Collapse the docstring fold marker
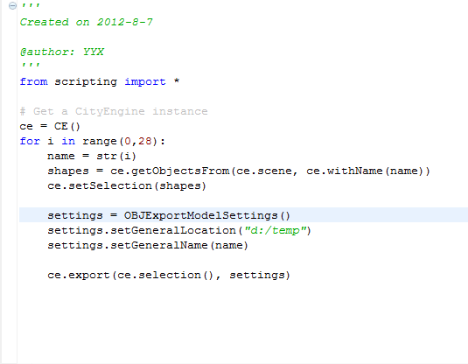Image resolution: width=468 pixels, height=364 pixels. pos(12,5)
